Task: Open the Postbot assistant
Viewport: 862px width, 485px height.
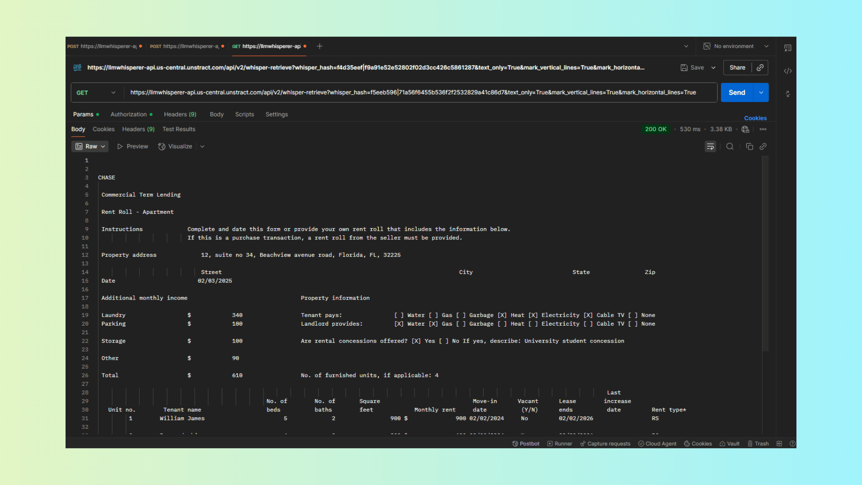Action: pyautogui.click(x=525, y=444)
